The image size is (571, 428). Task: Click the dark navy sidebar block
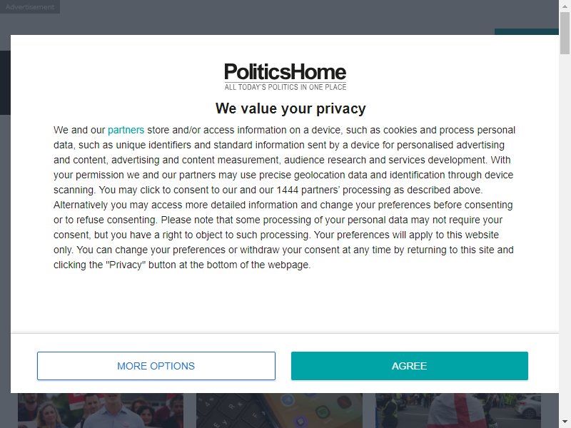click(5, 83)
